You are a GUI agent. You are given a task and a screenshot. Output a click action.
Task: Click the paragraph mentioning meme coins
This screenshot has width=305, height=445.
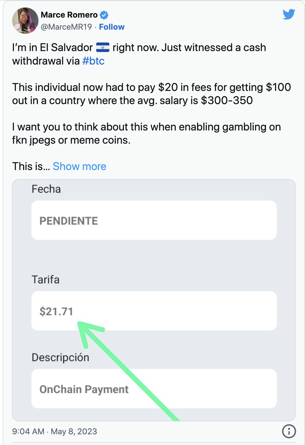click(x=146, y=133)
